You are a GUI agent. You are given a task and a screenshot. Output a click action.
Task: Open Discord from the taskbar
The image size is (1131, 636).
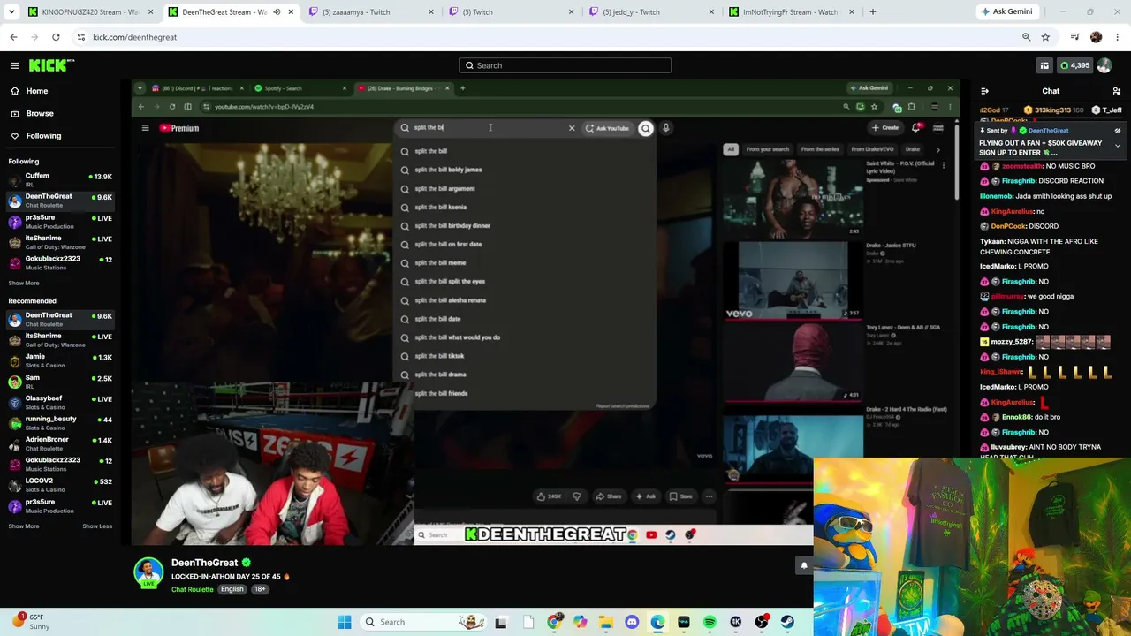point(632,622)
